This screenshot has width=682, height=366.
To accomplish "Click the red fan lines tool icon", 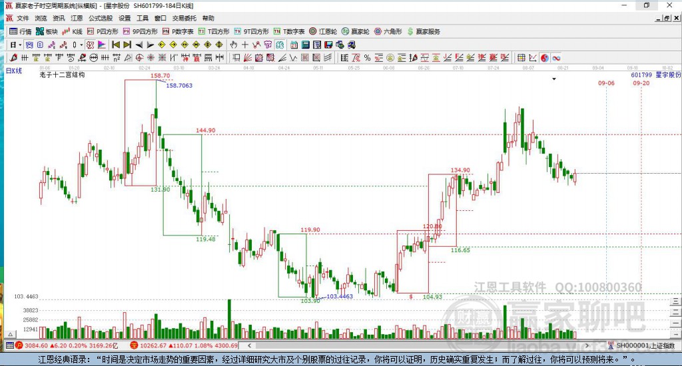I will click(x=248, y=58).
